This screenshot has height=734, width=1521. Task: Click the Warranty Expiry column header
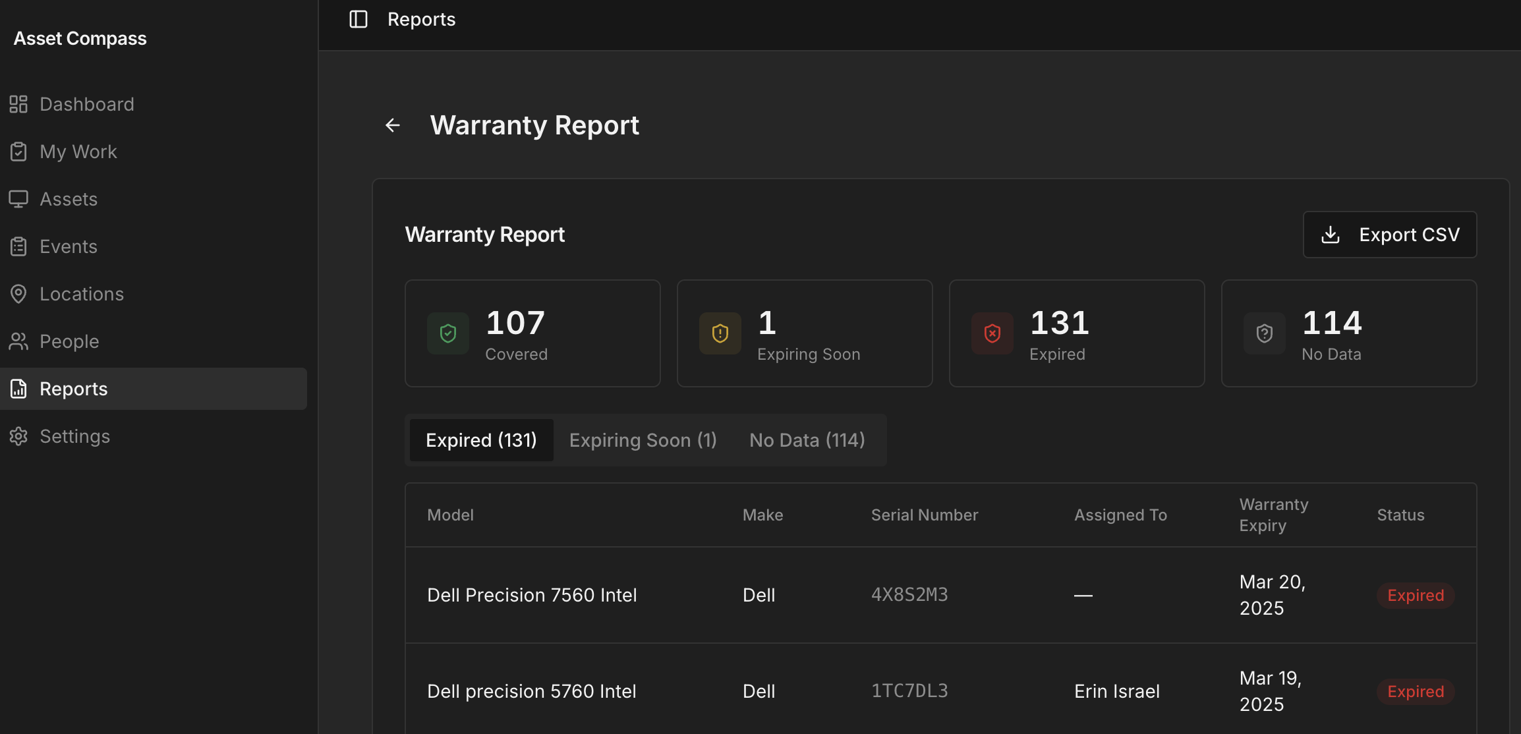[1274, 515]
